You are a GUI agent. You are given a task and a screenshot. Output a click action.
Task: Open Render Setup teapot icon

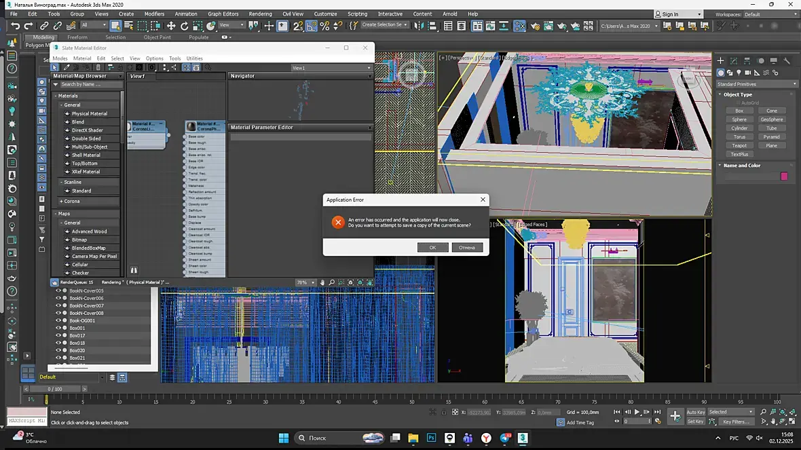click(534, 26)
